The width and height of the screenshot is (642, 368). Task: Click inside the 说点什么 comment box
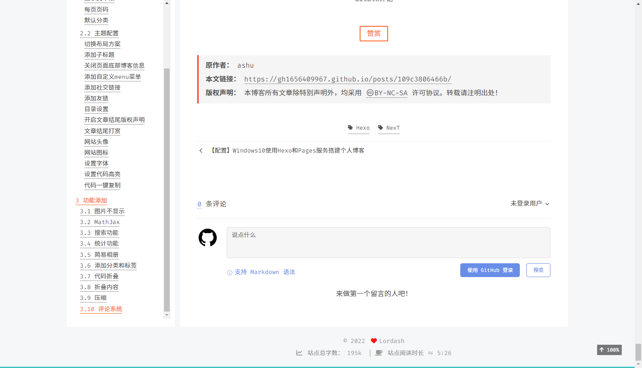click(x=388, y=242)
